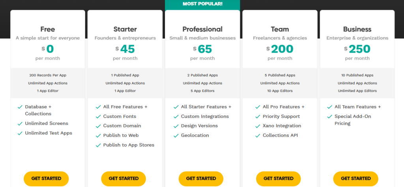Viewport: 404px width, 187px height.
Task: Hit Get Started under Business plan
Action: coord(356,178)
